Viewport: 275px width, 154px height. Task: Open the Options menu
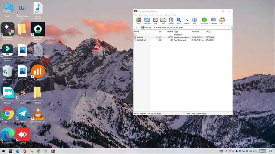(167, 15)
